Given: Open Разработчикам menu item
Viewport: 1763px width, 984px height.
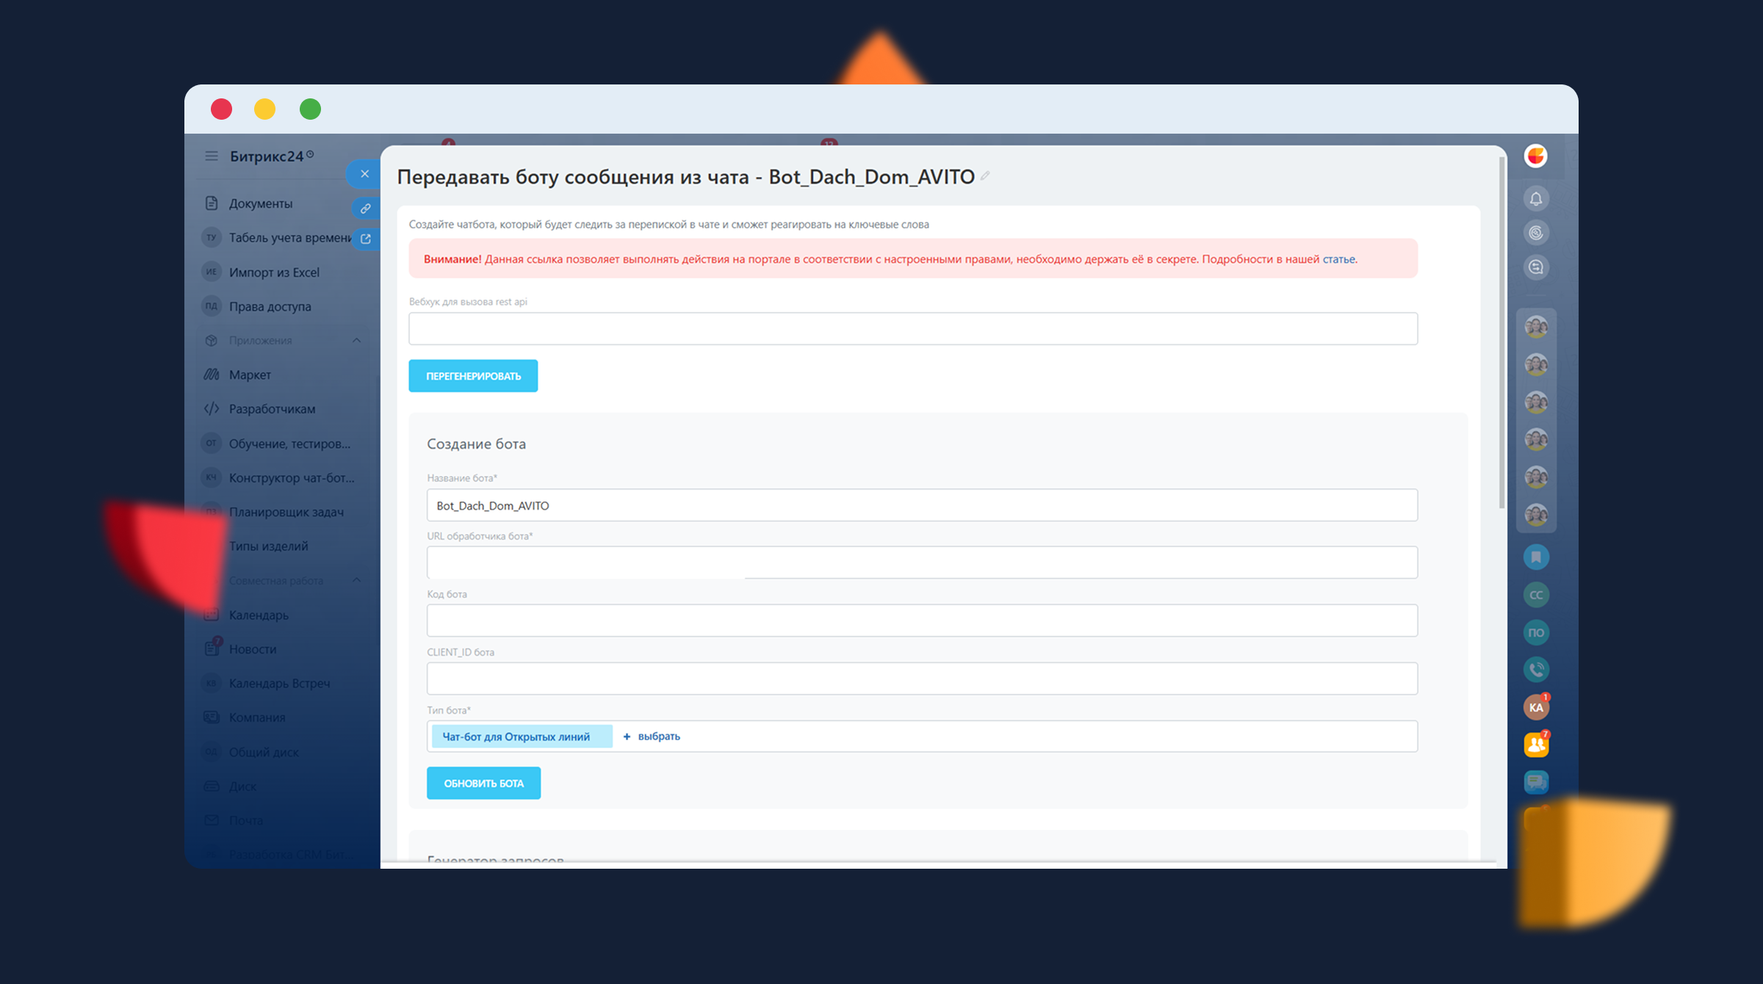Looking at the screenshot, I should coord(272,409).
